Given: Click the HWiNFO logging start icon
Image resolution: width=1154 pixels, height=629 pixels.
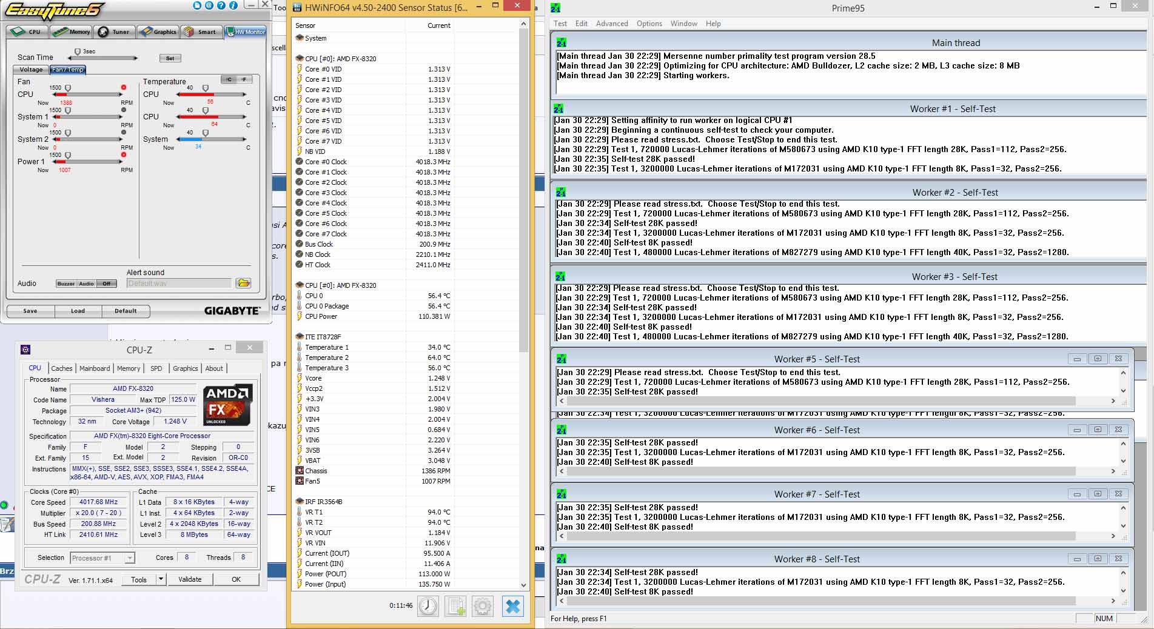Looking at the screenshot, I should (x=455, y=607).
